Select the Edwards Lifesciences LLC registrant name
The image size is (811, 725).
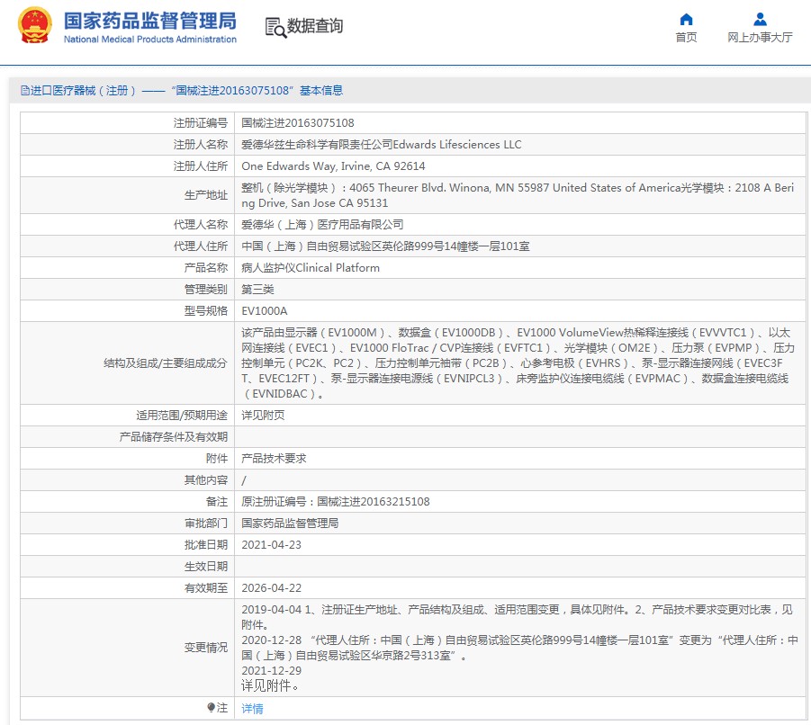click(381, 145)
